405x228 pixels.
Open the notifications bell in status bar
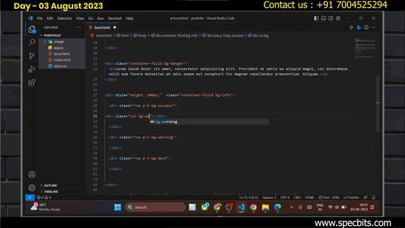[373, 197]
